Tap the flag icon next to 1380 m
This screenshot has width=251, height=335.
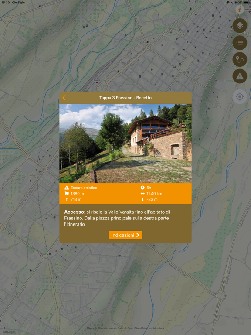click(x=67, y=194)
